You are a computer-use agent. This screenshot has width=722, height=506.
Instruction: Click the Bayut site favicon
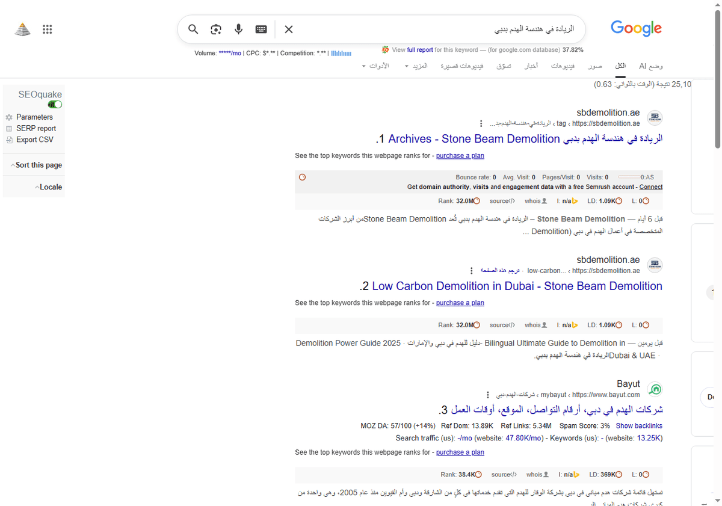click(x=655, y=389)
